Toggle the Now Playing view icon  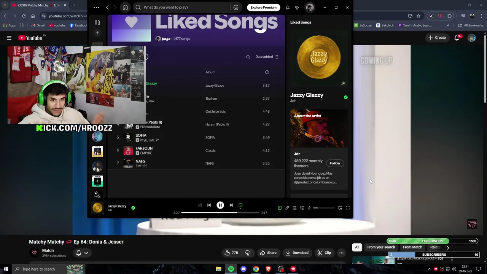(x=280, y=208)
